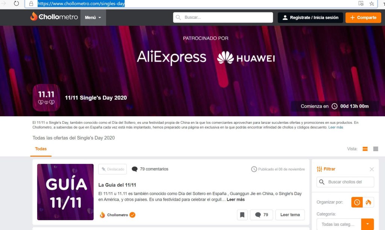This screenshot has width=385, height=230.
Task: Click the bookmark icon on the guide post
Action: (242, 215)
